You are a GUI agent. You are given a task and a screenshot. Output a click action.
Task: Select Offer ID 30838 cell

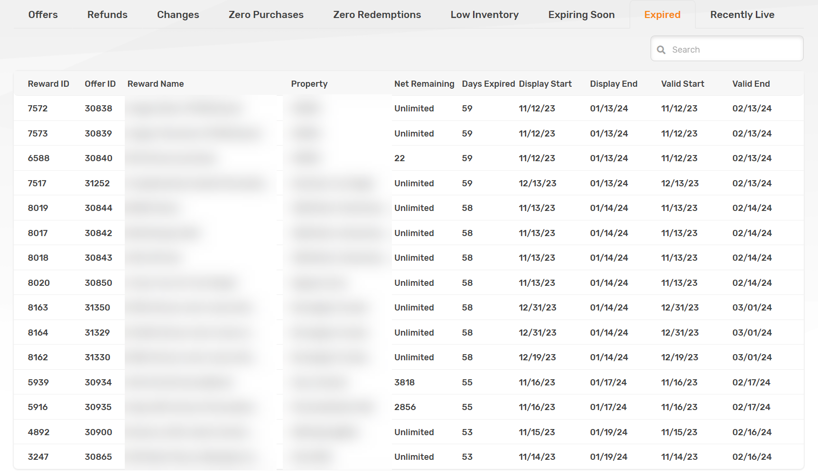pyautogui.click(x=98, y=109)
